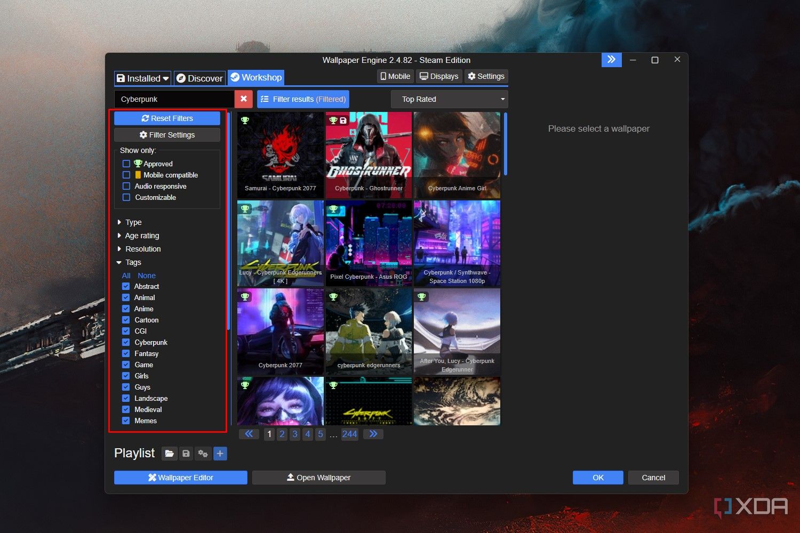Click the saved badge icon on Cyberpunk - Ghostrunner

point(343,120)
